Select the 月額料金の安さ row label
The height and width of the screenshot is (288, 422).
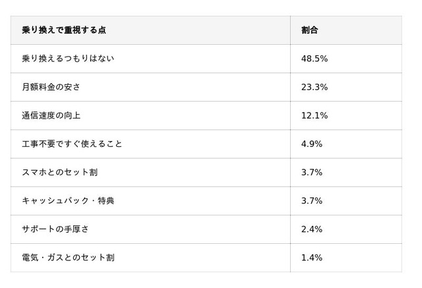[51, 87]
